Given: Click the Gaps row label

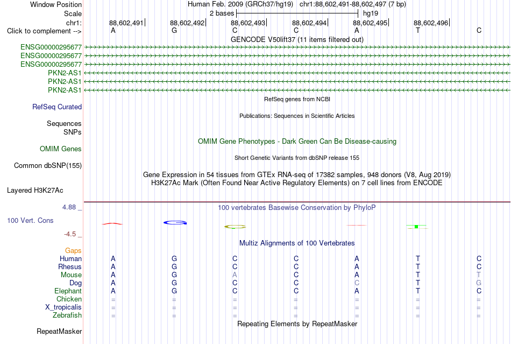Looking at the screenshot, I should coord(73,250).
